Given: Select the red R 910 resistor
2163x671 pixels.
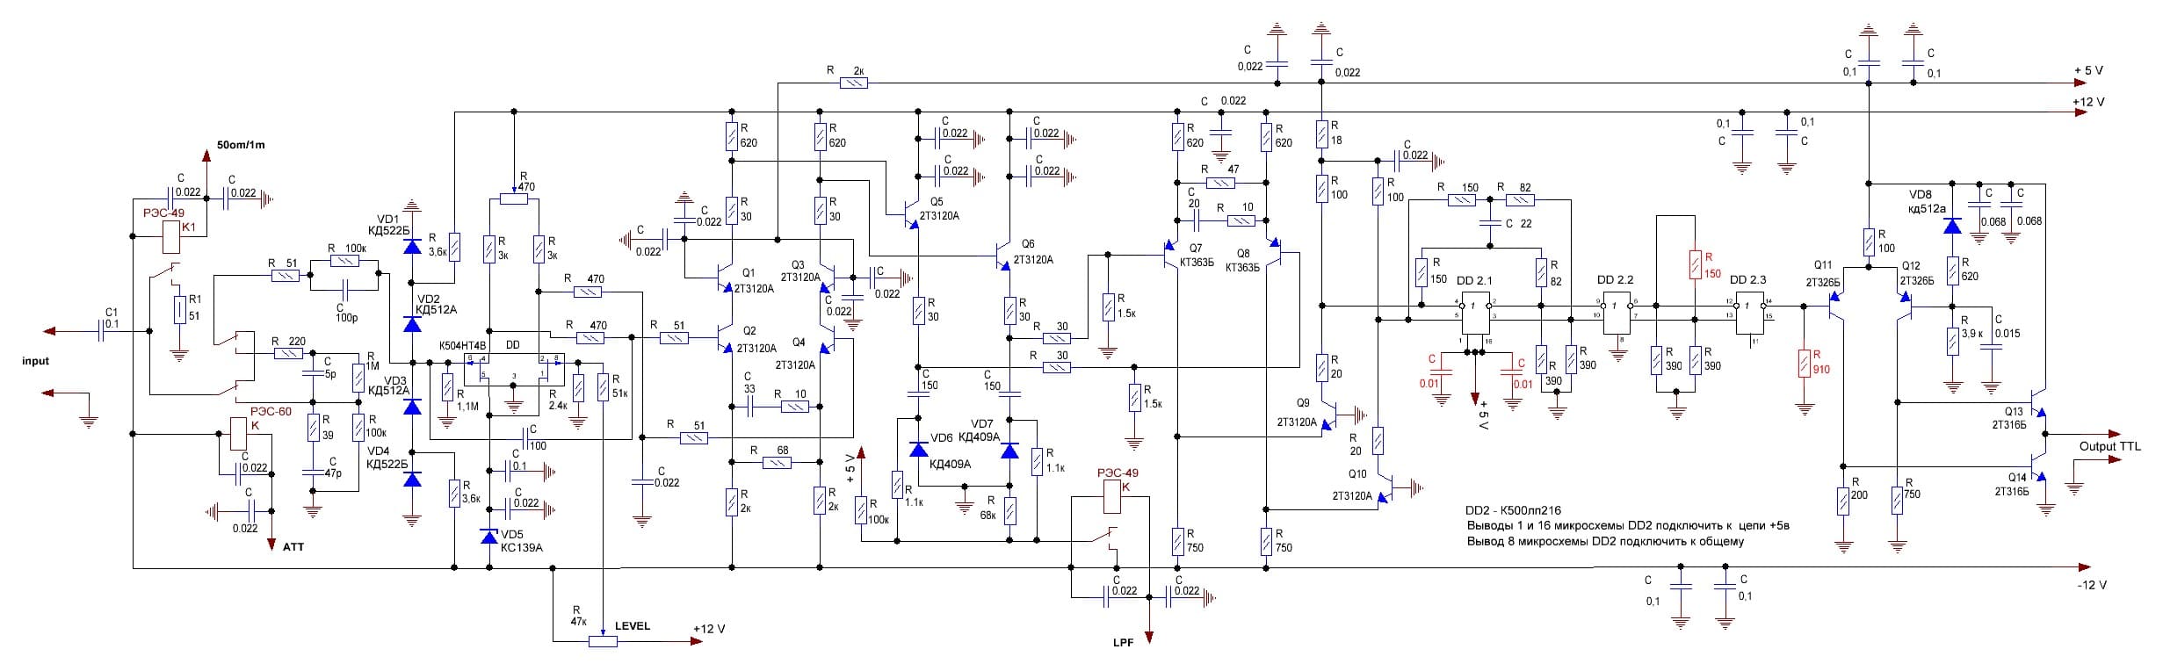Looking at the screenshot, I should tap(1803, 363).
